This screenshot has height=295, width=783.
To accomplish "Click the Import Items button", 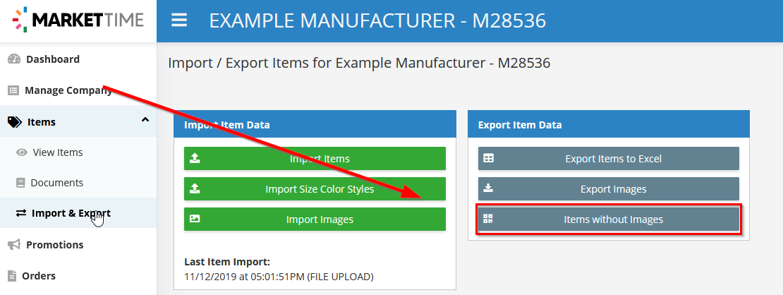I will point(315,159).
